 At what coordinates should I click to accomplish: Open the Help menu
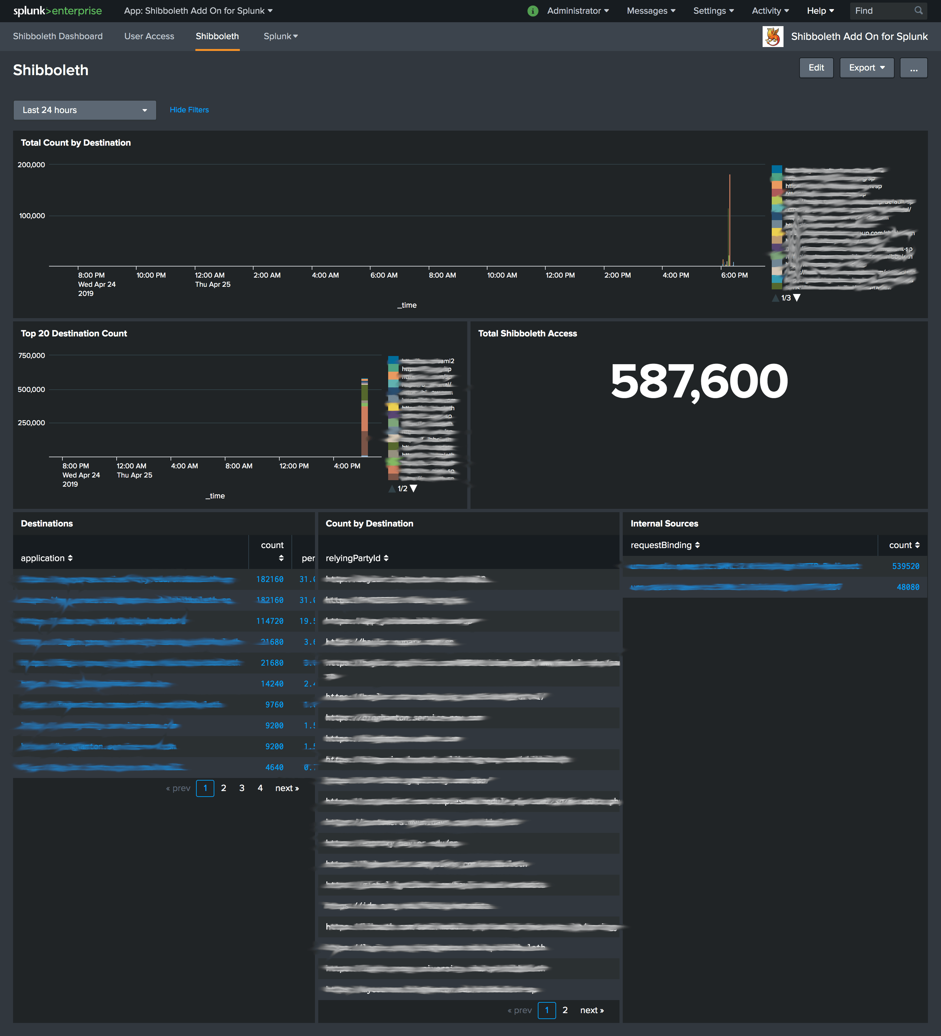820,11
